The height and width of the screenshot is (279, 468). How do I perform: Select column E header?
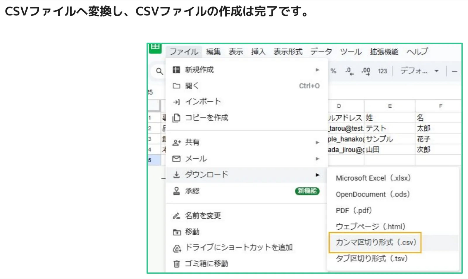pyautogui.click(x=390, y=106)
